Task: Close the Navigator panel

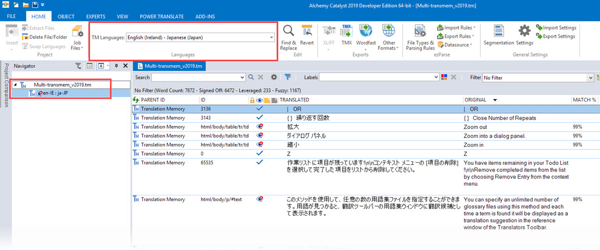Action: (125, 66)
